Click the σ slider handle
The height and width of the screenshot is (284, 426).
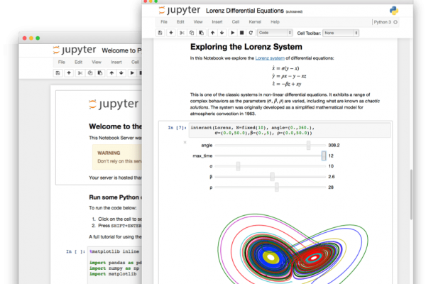(x=238, y=166)
